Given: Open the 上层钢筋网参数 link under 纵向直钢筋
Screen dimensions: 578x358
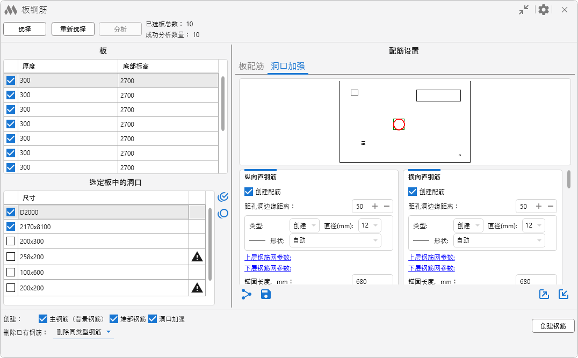Looking at the screenshot, I should tap(268, 258).
